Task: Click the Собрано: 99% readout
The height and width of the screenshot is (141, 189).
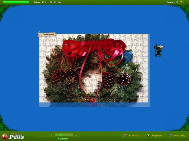Action: [40, 2]
